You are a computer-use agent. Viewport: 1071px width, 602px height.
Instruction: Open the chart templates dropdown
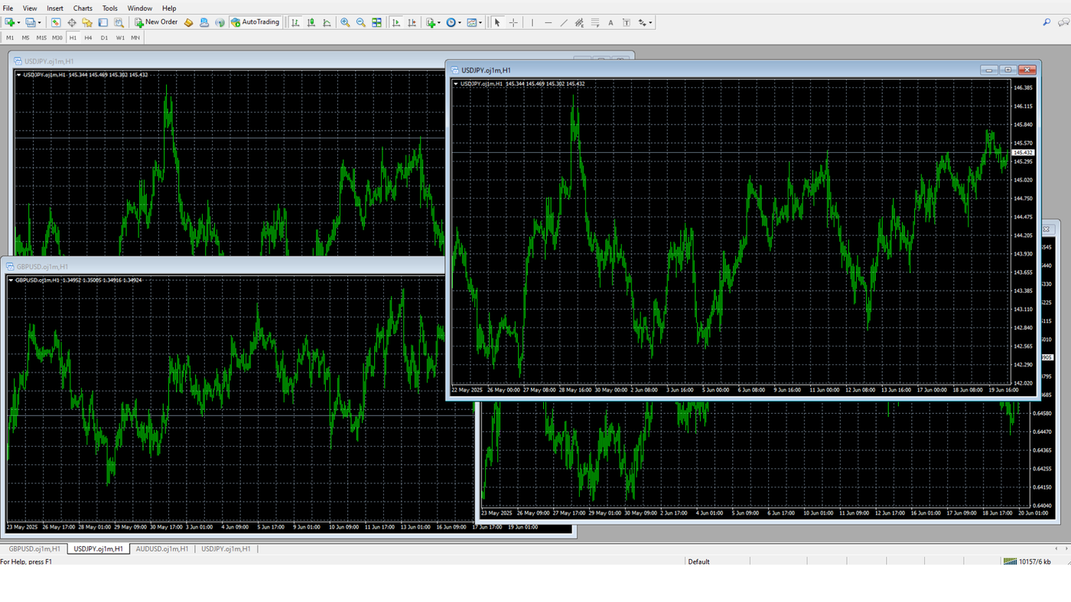(x=472, y=22)
